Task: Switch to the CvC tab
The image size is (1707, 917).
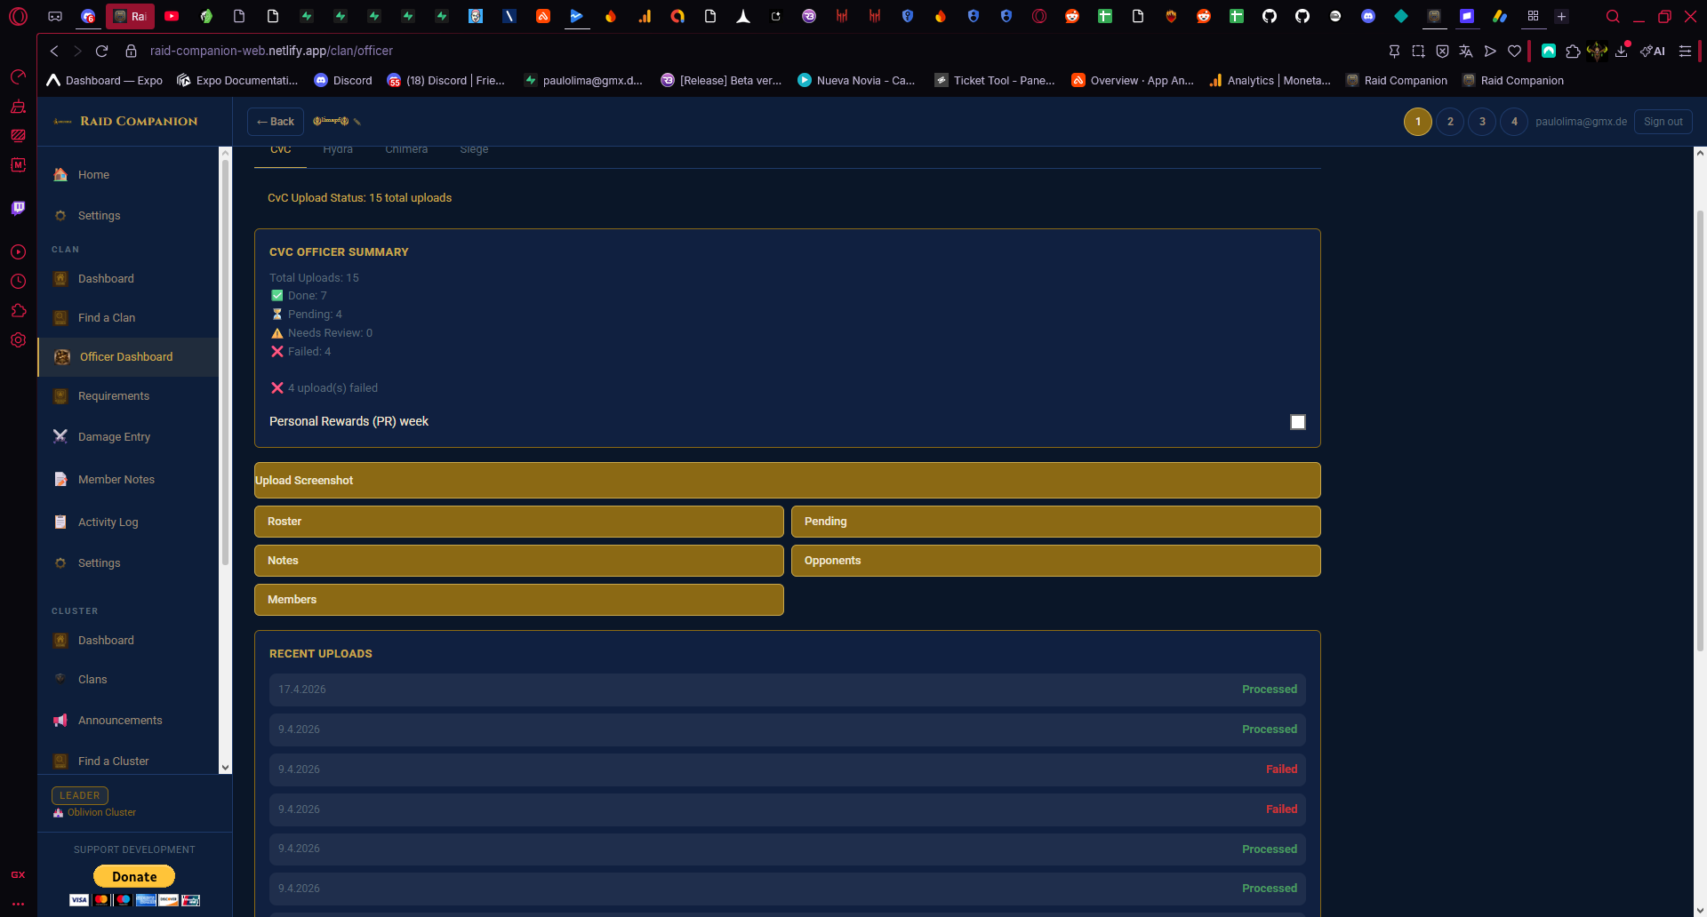Action: 281,151
